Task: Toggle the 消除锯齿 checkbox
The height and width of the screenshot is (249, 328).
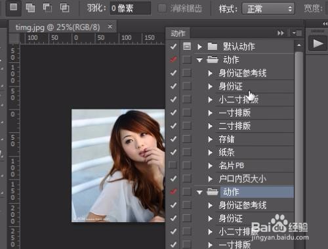Action: tap(162, 9)
